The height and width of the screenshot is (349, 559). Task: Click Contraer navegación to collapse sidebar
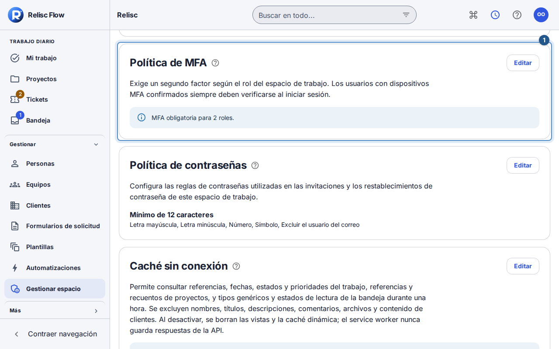(55, 334)
